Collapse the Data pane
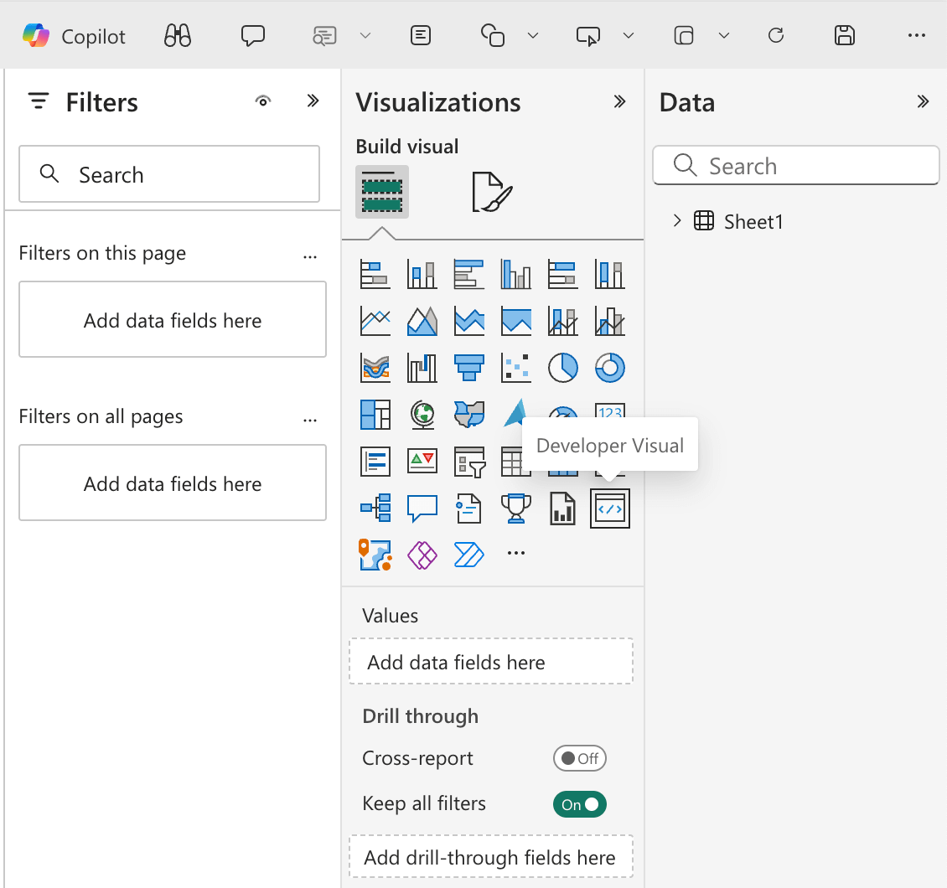947x888 pixels. point(923,101)
